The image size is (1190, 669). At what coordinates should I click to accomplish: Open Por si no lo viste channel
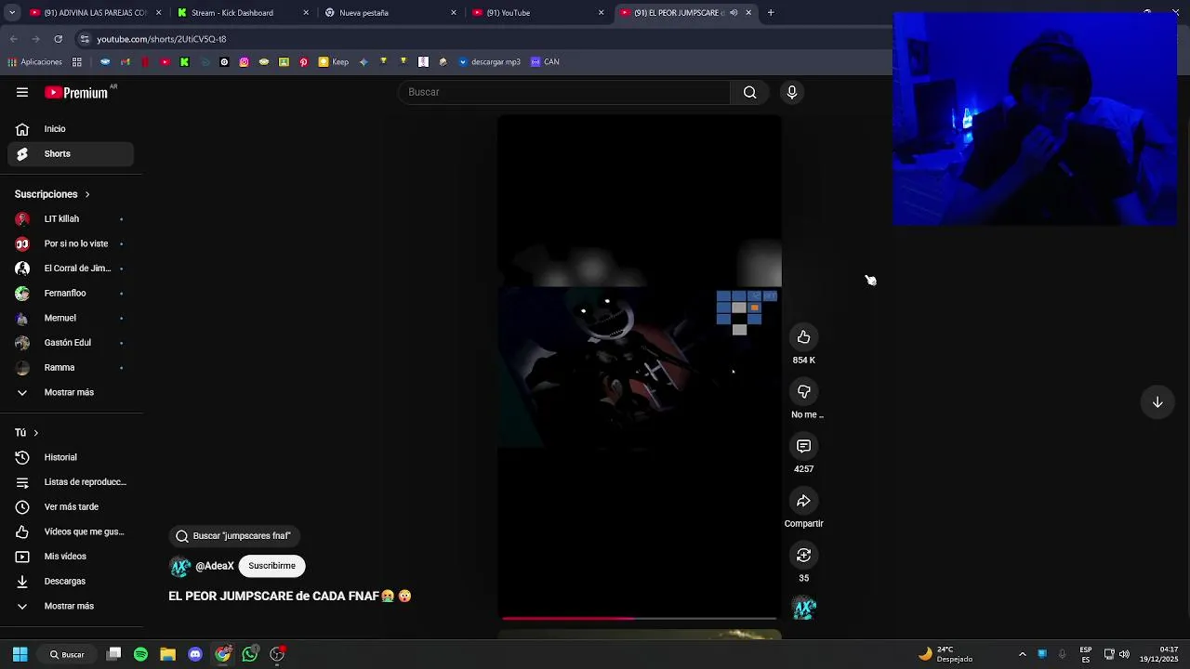pos(71,243)
